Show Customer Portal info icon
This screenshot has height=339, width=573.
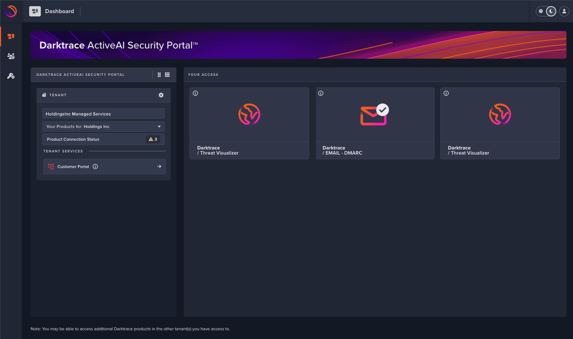tap(95, 167)
